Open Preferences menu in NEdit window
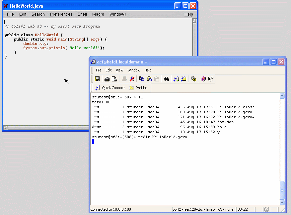This screenshot has height=215, width=291. [x=61, y=14]
